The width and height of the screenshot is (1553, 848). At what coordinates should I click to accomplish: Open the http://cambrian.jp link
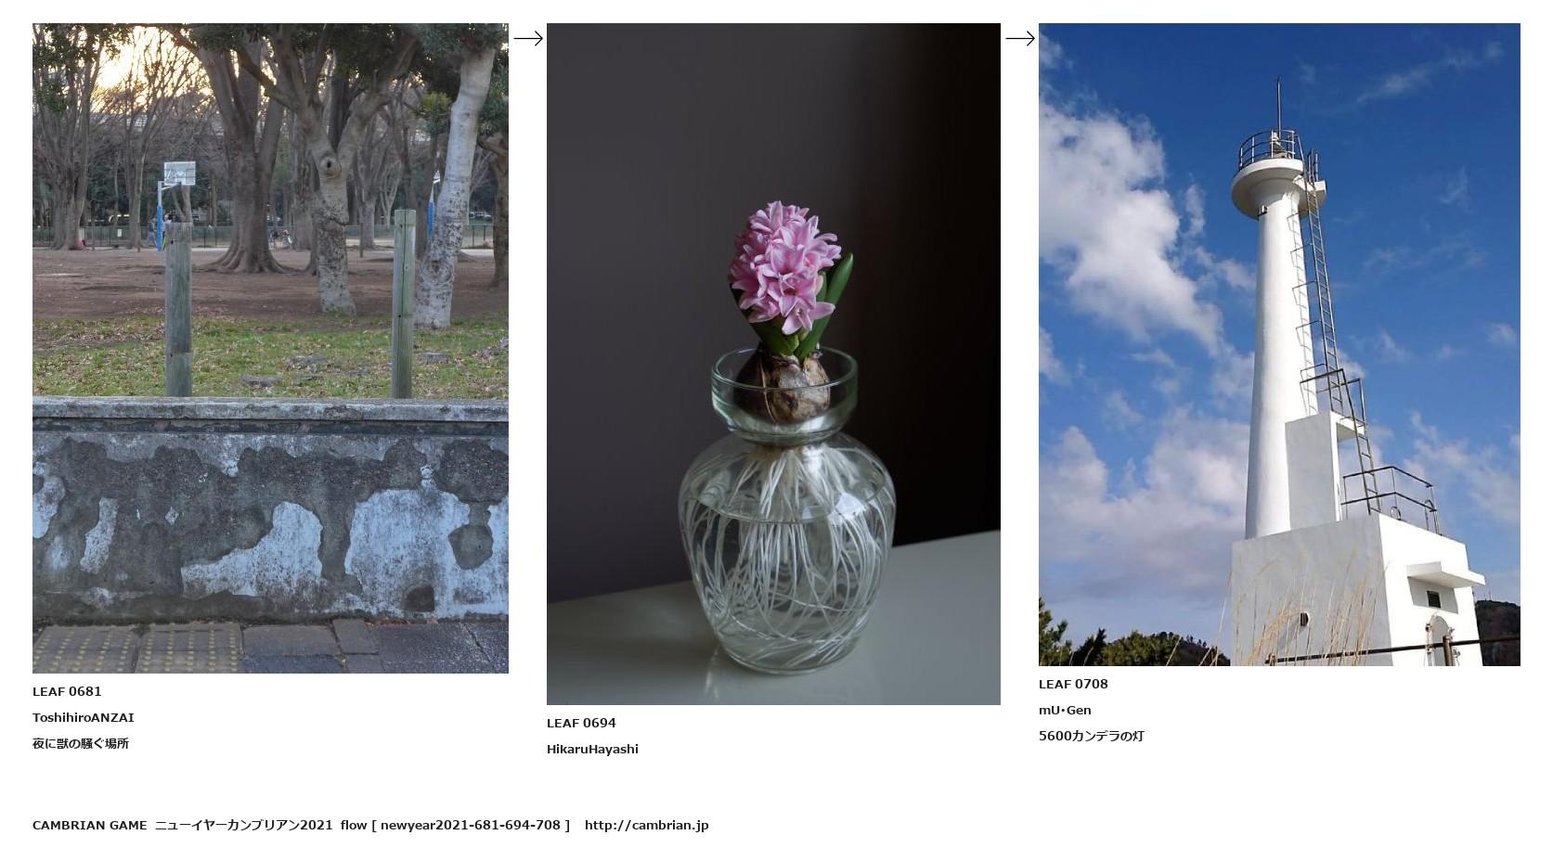click(x=646, y=825)
